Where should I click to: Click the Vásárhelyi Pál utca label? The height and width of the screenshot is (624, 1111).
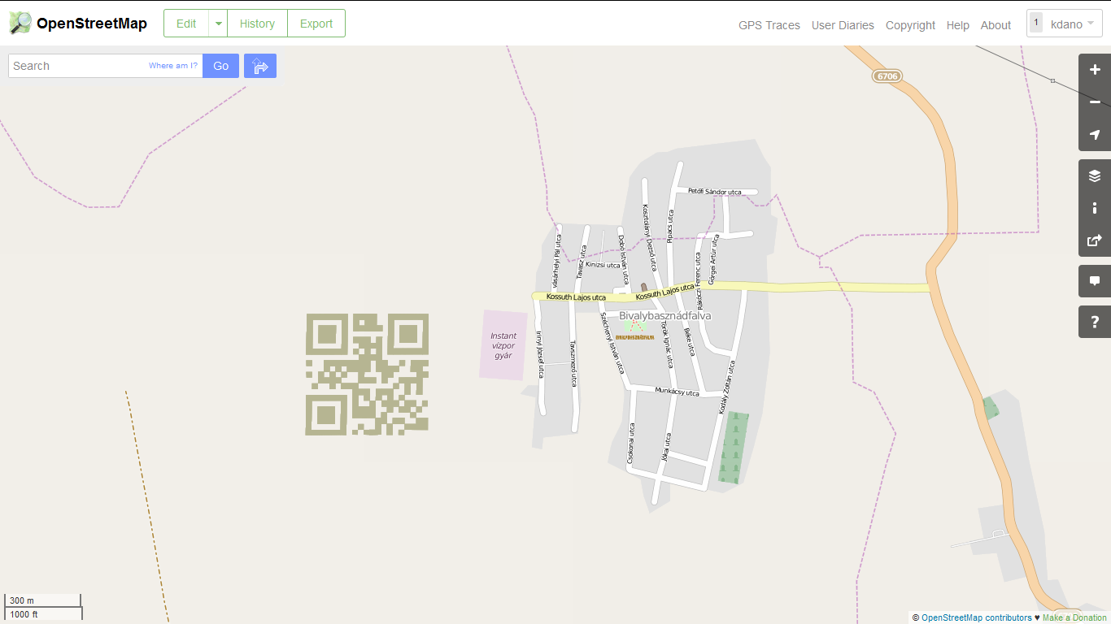(x=556, y=261)
